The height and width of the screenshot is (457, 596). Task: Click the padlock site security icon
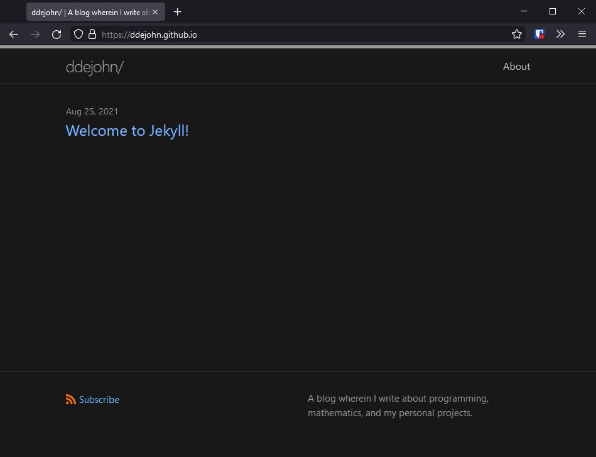[x=92, y=35]
